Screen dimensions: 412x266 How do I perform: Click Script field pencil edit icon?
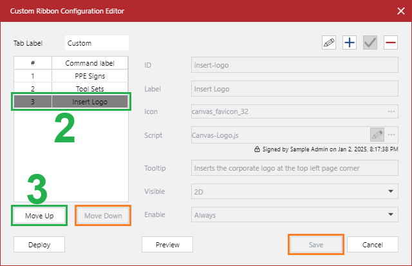tap(377, 135)
